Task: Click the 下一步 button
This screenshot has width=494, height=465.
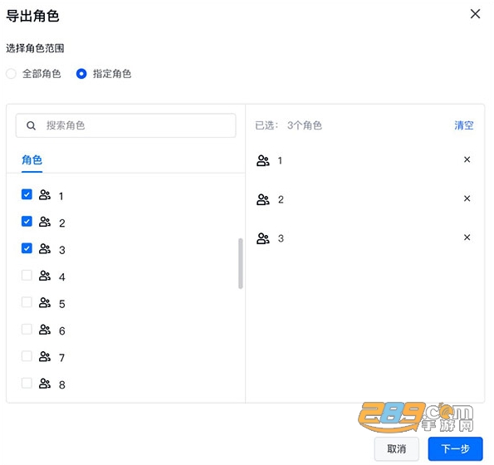Action: point(455,448)
